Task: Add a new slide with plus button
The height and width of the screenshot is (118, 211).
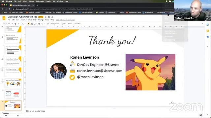Action: pyautogui.click(x=4, y=24)
